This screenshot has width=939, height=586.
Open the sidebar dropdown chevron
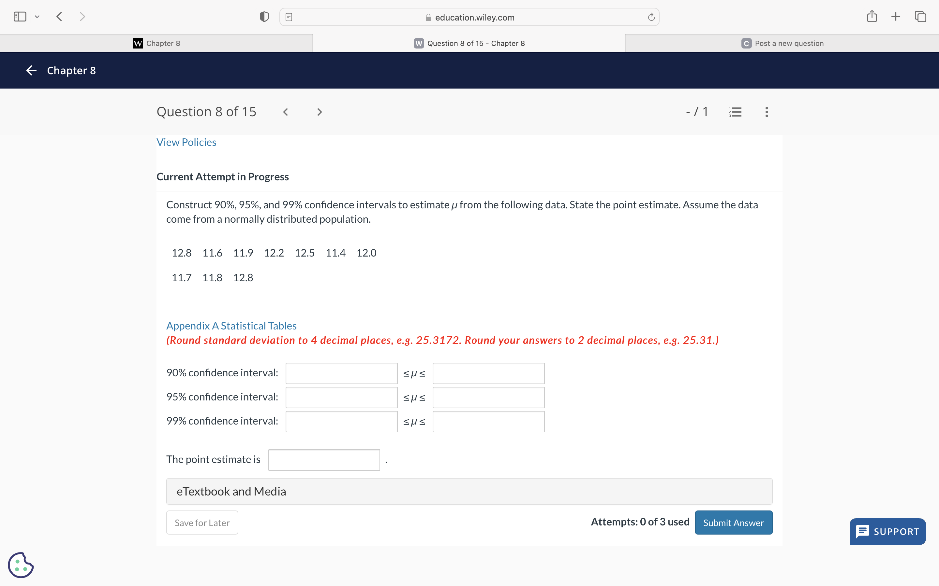pos(37,17)
